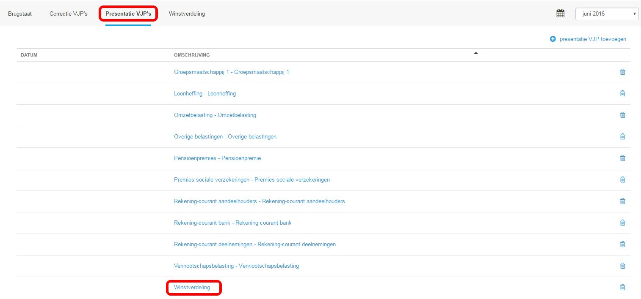Click trash icon for Overige belastingen

click(x=622, y=136)
